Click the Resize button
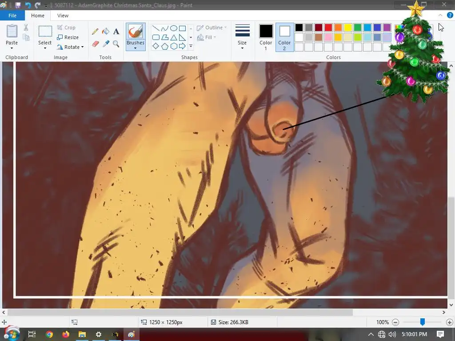Screen dimensions: 455x341 click(68, 37)
